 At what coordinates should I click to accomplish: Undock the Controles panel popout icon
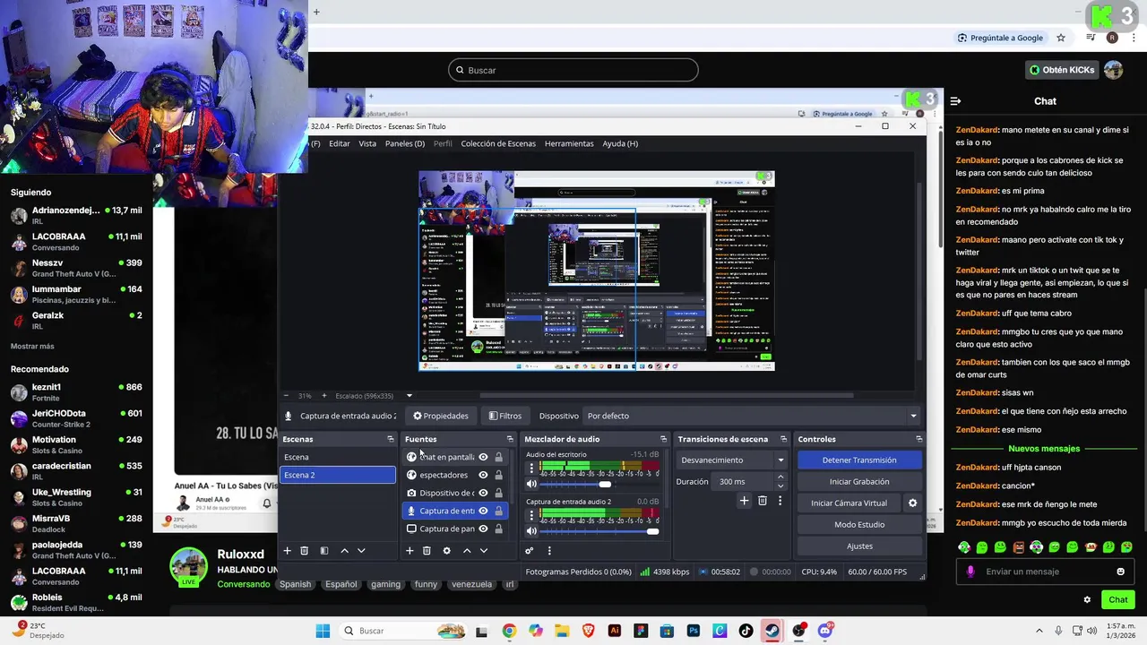click(918, 439)
